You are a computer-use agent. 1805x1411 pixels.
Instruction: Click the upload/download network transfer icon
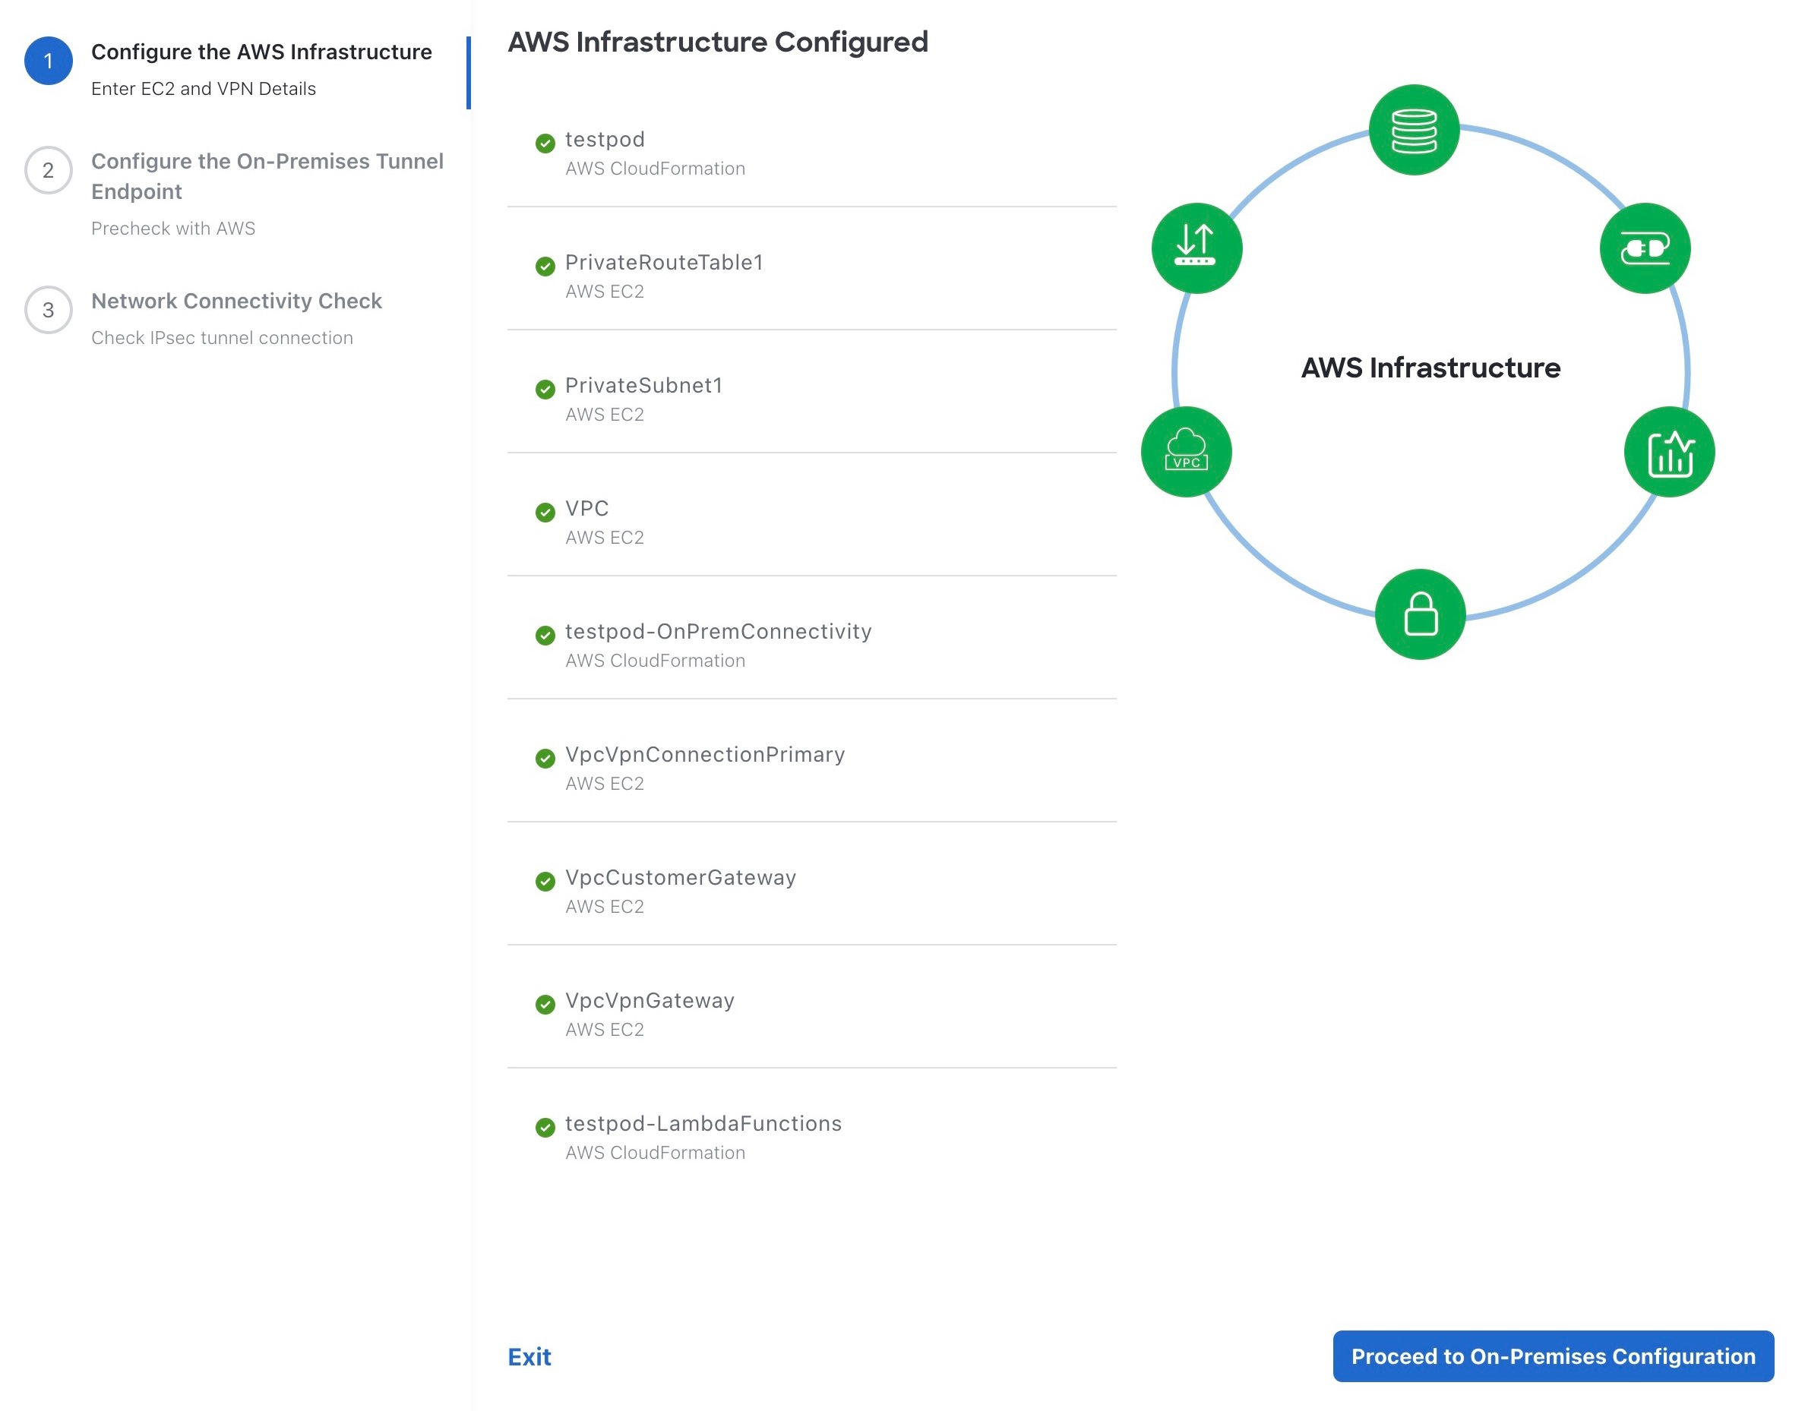[1196, 248]
